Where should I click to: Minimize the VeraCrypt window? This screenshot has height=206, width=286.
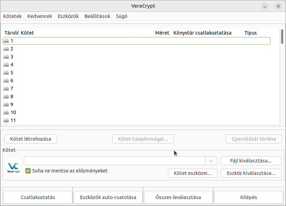[265, 6]
